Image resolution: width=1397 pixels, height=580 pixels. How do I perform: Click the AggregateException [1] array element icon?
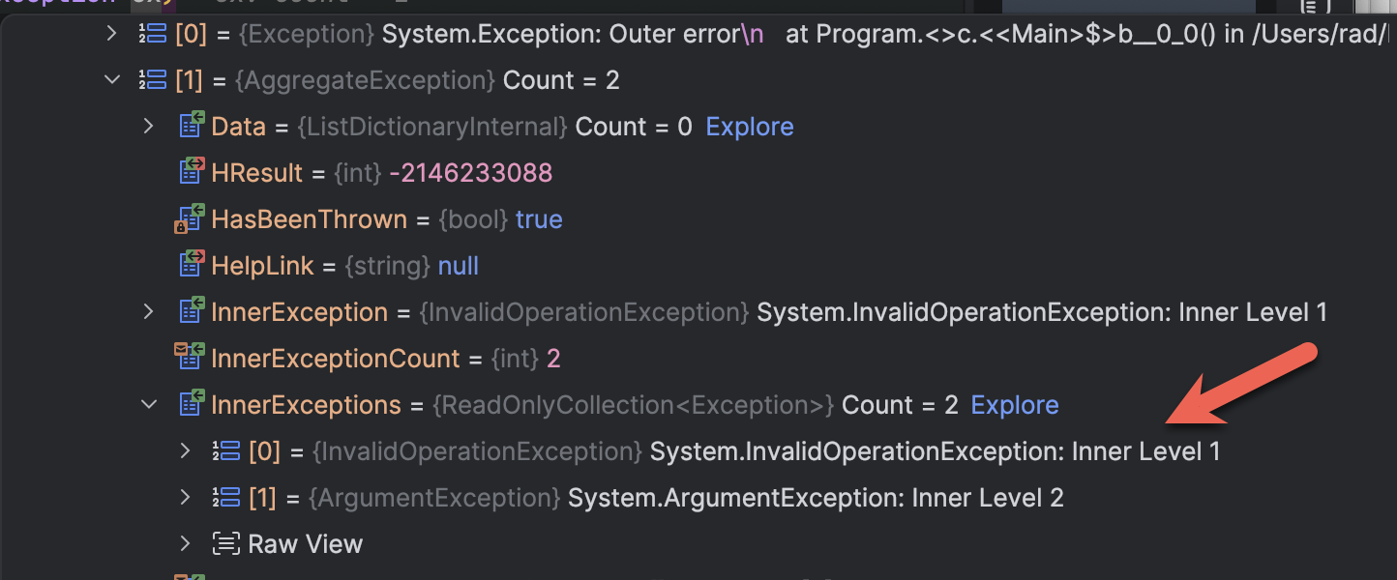click(x=153, y=80)
